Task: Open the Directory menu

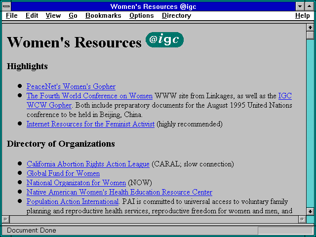Action: pyautogui.click(x=177, y=16)
